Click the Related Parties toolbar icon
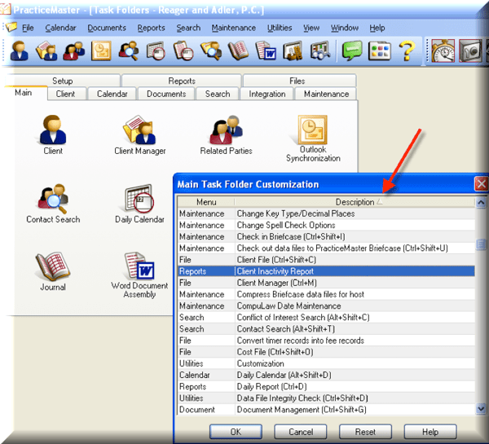This screenshot has width=489, height=444. pos(74,51)
